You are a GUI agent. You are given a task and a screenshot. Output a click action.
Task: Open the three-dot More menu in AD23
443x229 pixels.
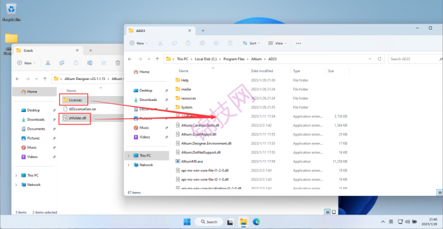(298, 43)
